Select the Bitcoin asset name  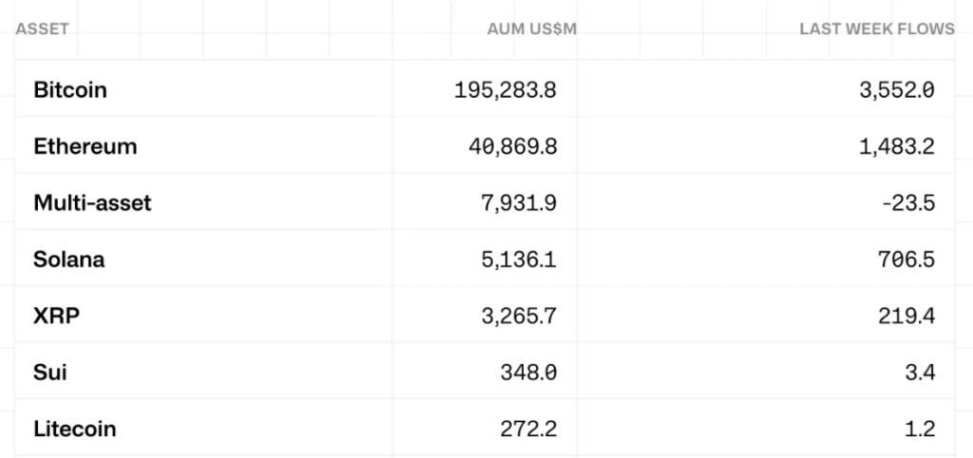(70, 90)
